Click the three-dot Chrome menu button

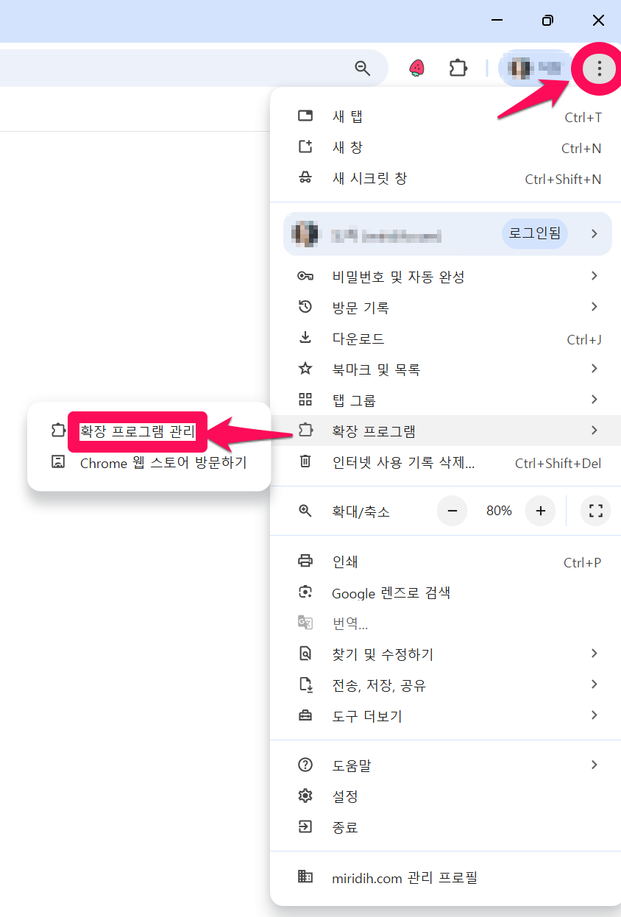pos(600,69)
